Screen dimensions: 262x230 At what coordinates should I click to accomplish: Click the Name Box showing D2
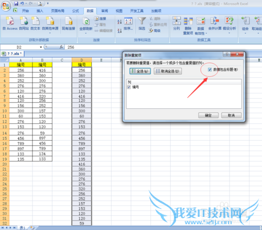19,47
